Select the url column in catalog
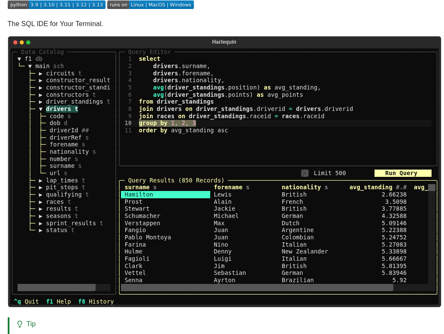Screen dimensions: 444x334 [x=58, y=173]
